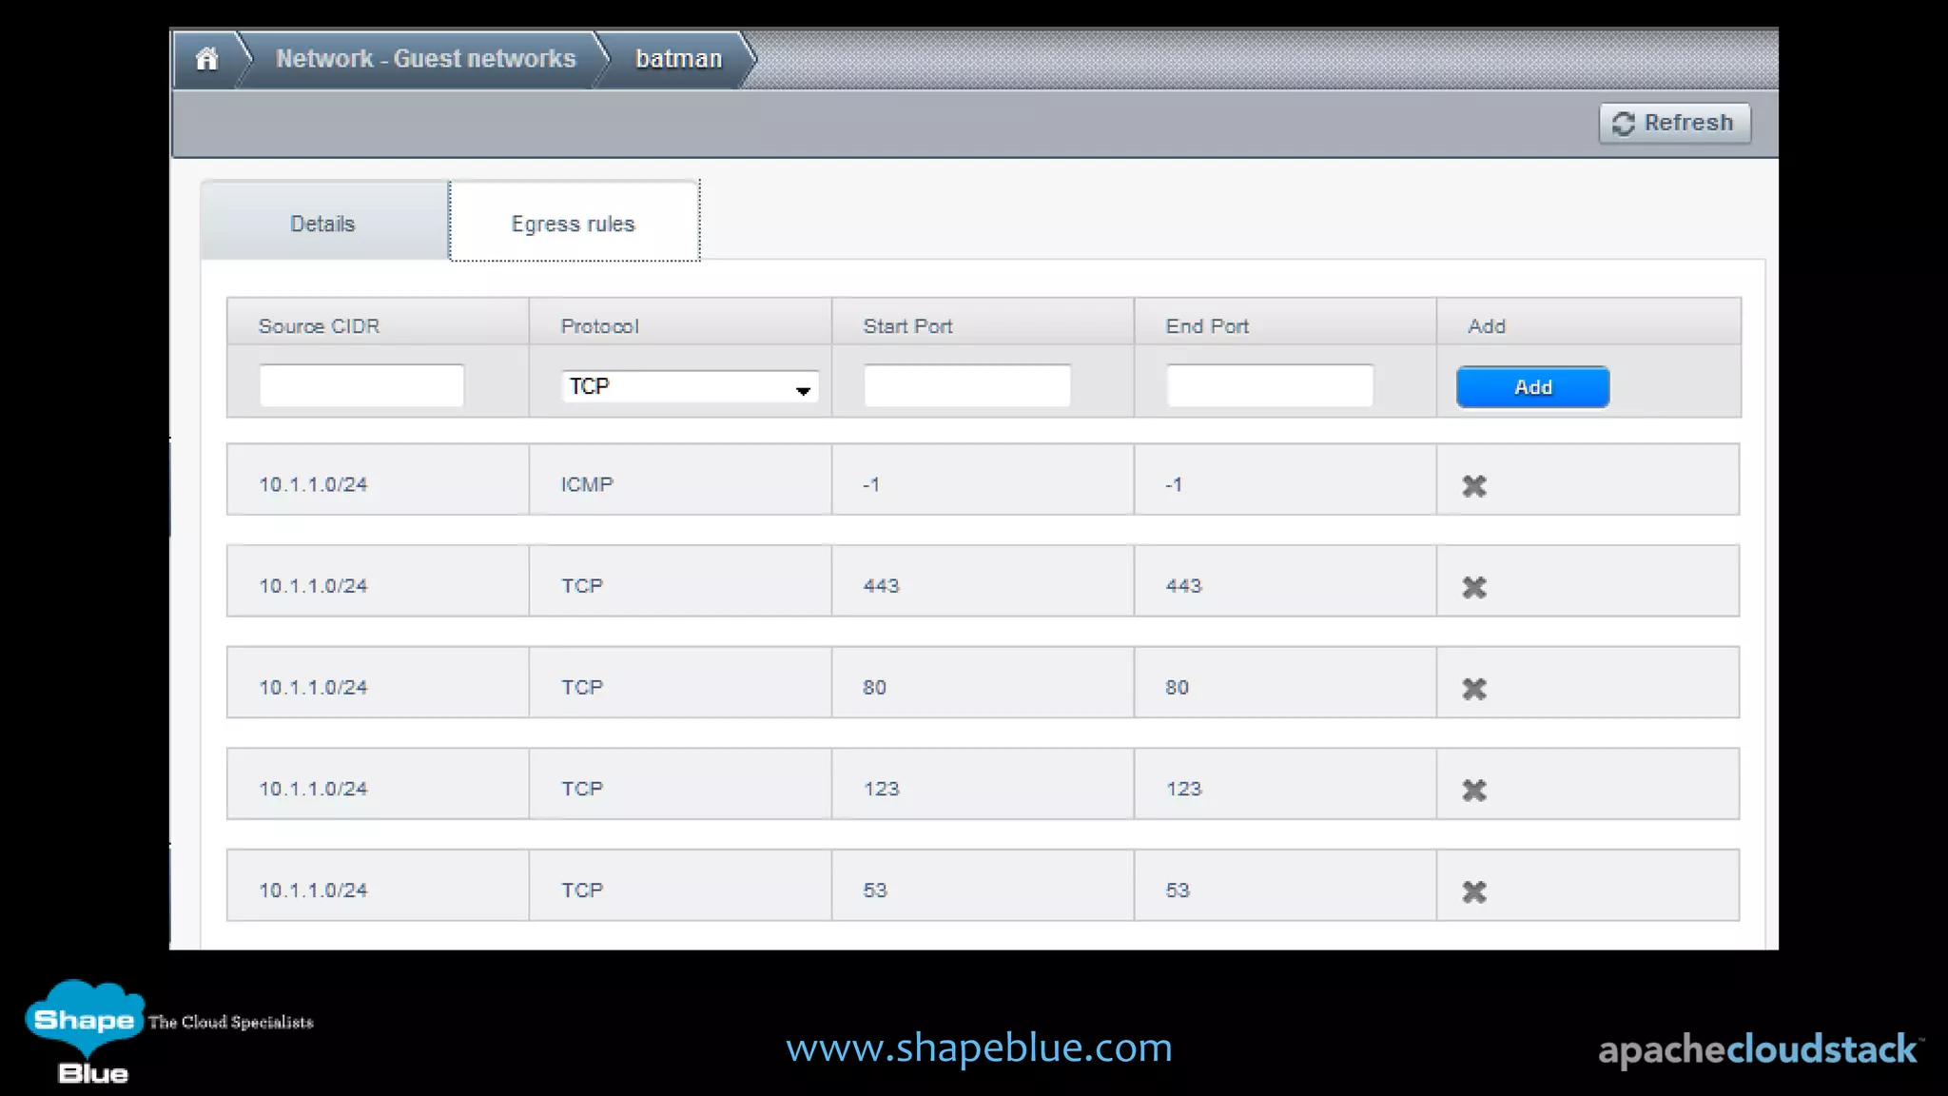This screenshot has width=1948, height=1096.
Task: Click End Port value 53
Action: click(1177, 890)
